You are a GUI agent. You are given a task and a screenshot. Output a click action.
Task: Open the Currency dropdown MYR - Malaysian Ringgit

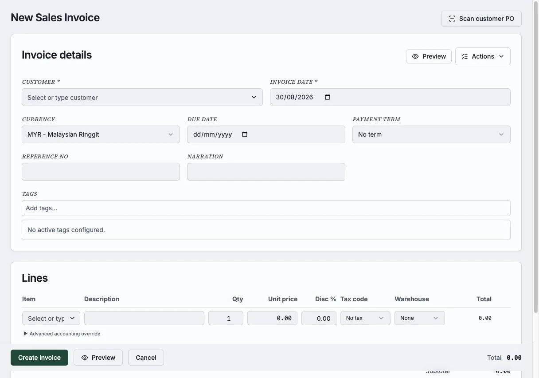pyautogui.click(x=101, y=134)
